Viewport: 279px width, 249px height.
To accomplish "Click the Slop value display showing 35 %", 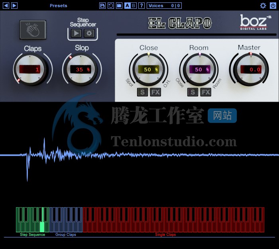I will (81, 69).
